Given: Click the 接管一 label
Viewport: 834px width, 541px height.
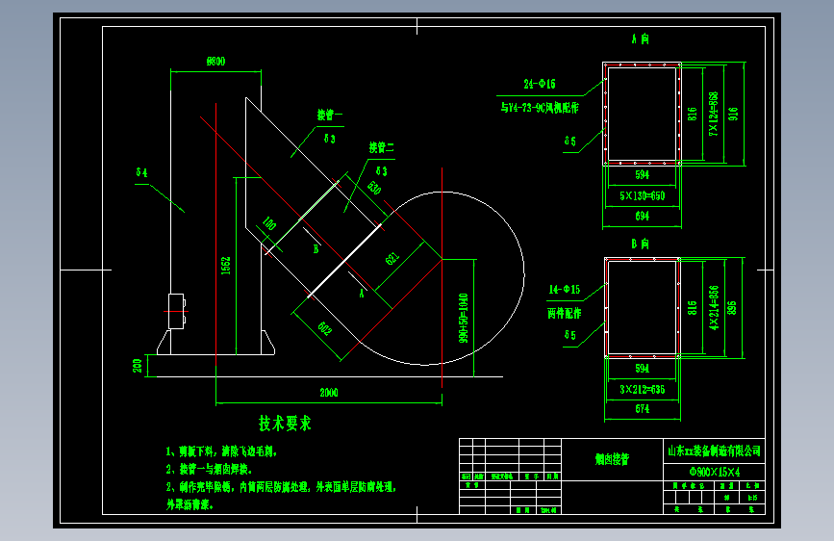Looking at the screenshot, I should coord(330,115).
